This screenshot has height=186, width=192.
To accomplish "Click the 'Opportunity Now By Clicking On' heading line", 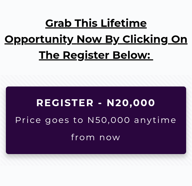I will pyautogui.click(x=96, y=39).
